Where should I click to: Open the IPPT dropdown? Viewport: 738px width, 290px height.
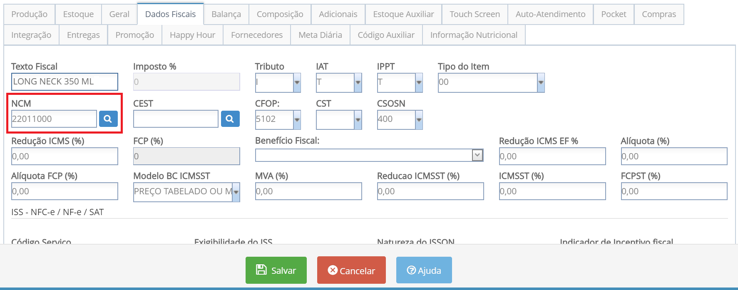(x=419, y=82)
